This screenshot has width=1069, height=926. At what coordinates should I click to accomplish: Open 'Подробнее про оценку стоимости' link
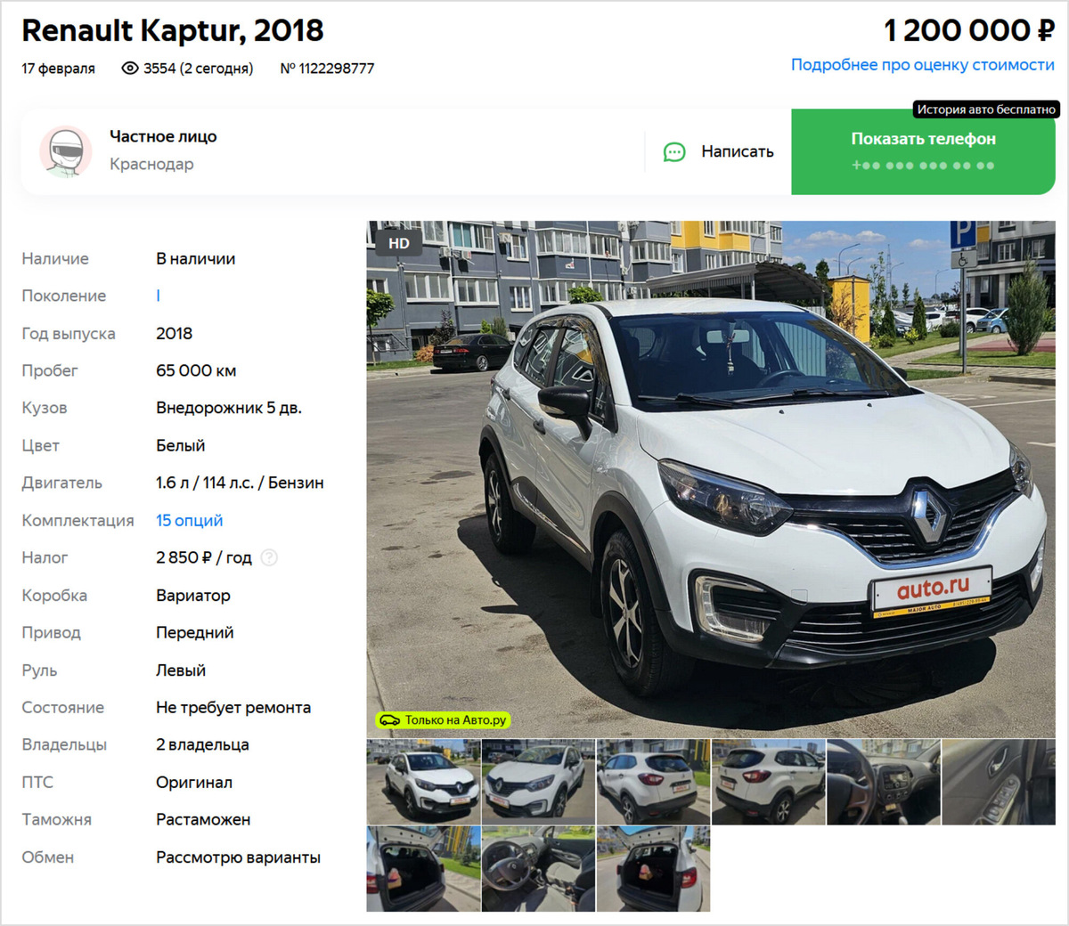[923, 65]
